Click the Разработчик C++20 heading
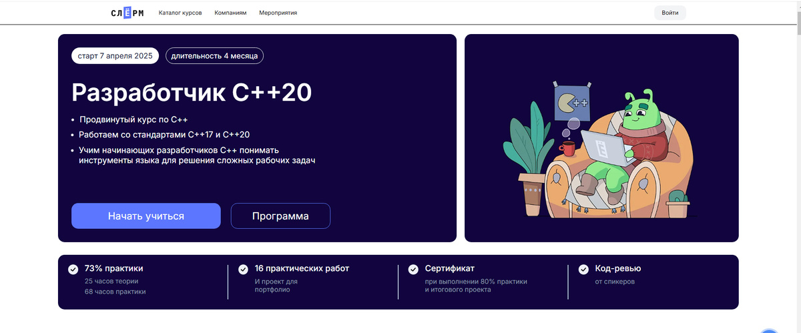Viewport: 801px width, 333px height. point(192,93)
